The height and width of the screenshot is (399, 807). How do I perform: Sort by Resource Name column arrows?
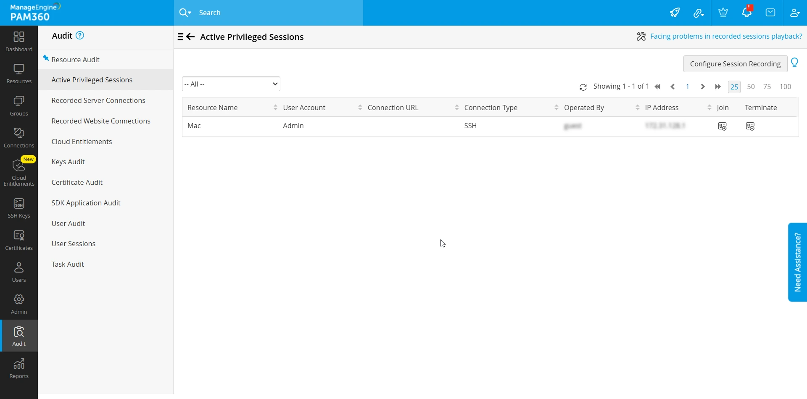[x=275, y=108]
